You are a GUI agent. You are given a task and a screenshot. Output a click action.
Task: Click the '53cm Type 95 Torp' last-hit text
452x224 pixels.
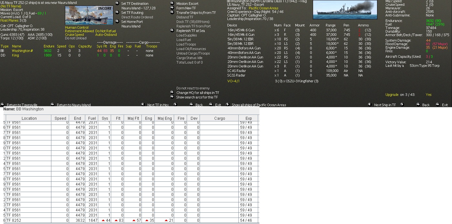(425, 66)
